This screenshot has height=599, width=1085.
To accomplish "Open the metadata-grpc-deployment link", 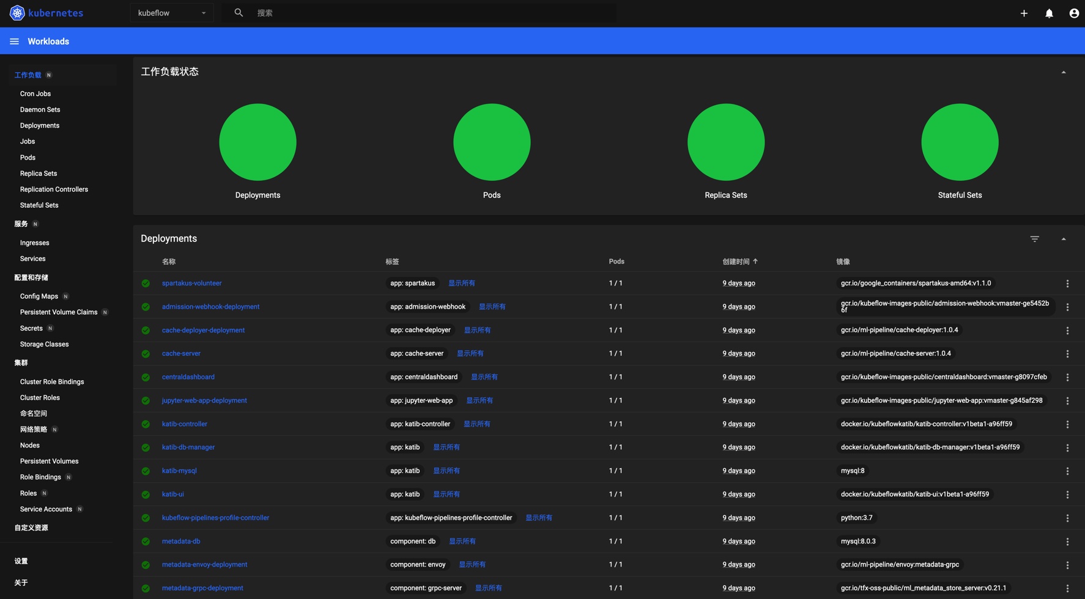I will tap(202, 588).
